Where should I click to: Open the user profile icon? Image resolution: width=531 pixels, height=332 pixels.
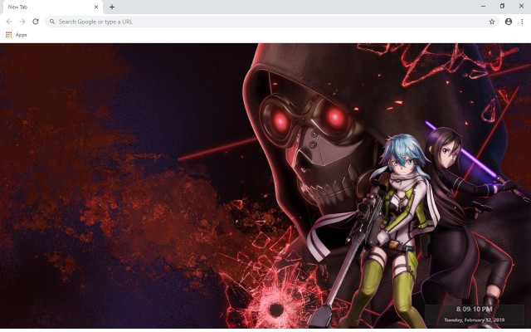click(x=509, y=22)
